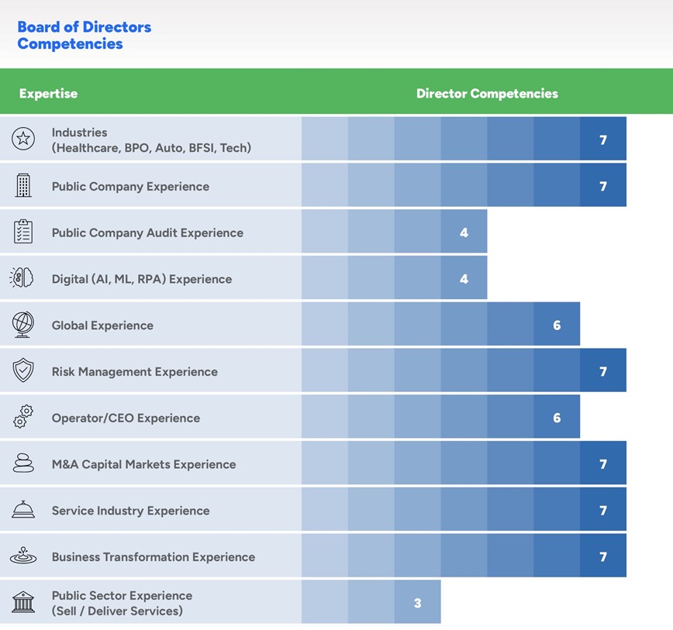The image size is (673, 630).
Task: Select the Risk Management Experience label
Action: coord(134,372)
